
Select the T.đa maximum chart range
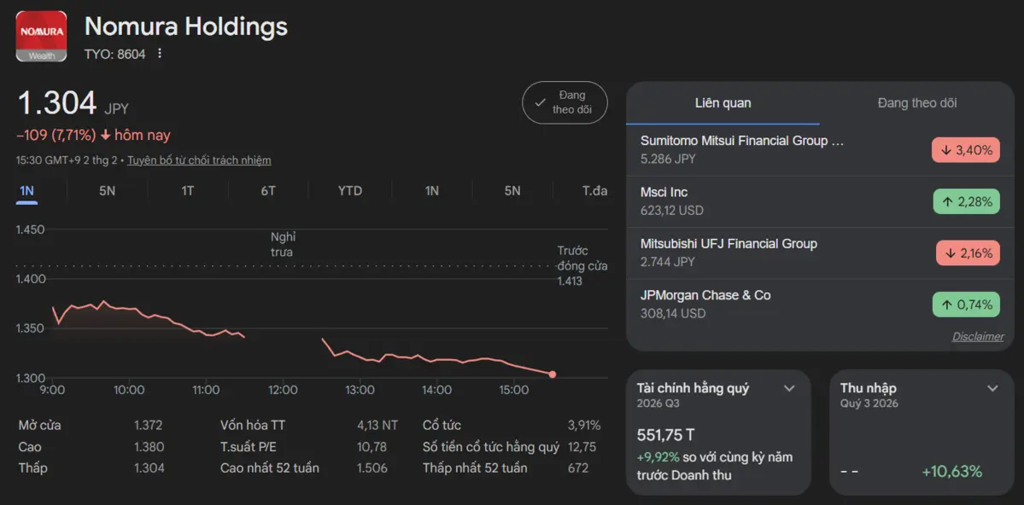point(594,190)
